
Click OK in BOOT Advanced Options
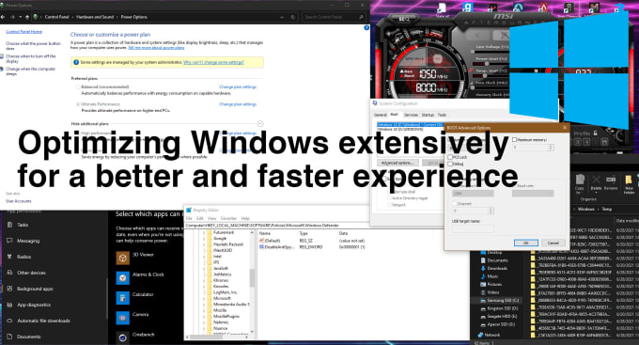point(525,243)
